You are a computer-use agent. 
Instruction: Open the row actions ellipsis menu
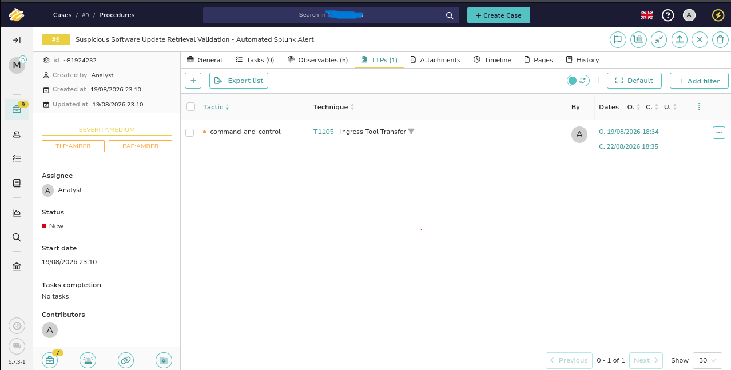[x=719, y=133]
